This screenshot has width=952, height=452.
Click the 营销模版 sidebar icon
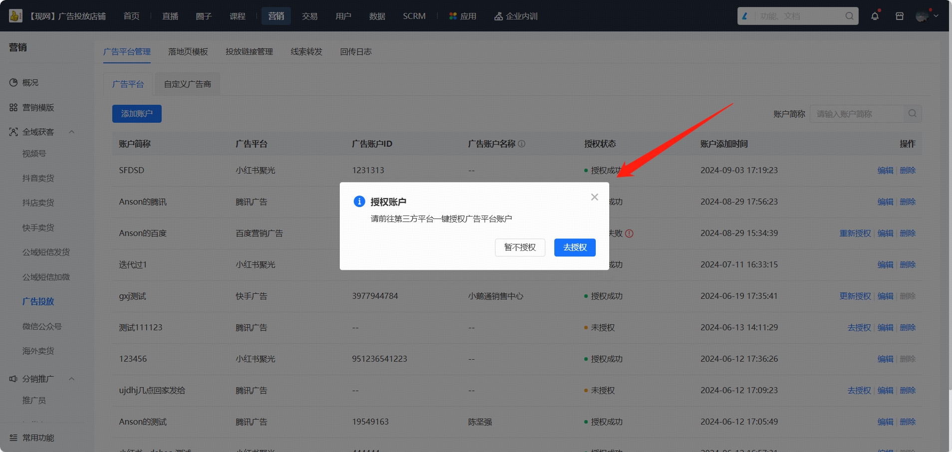pos(13,107)
